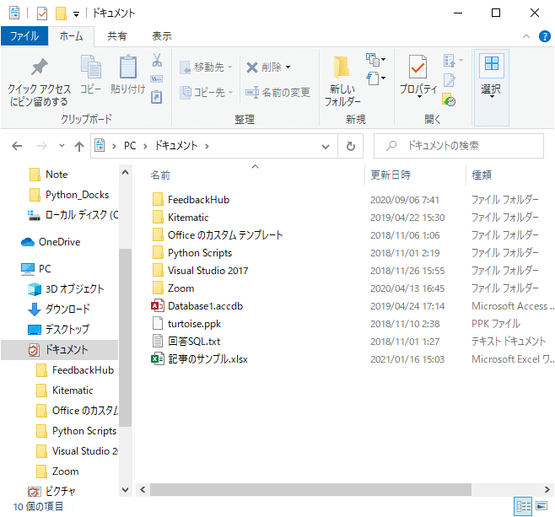
Task: Click the Properties quick access toolbar icon
Action: pyautogui.click(x=42, y=13)
